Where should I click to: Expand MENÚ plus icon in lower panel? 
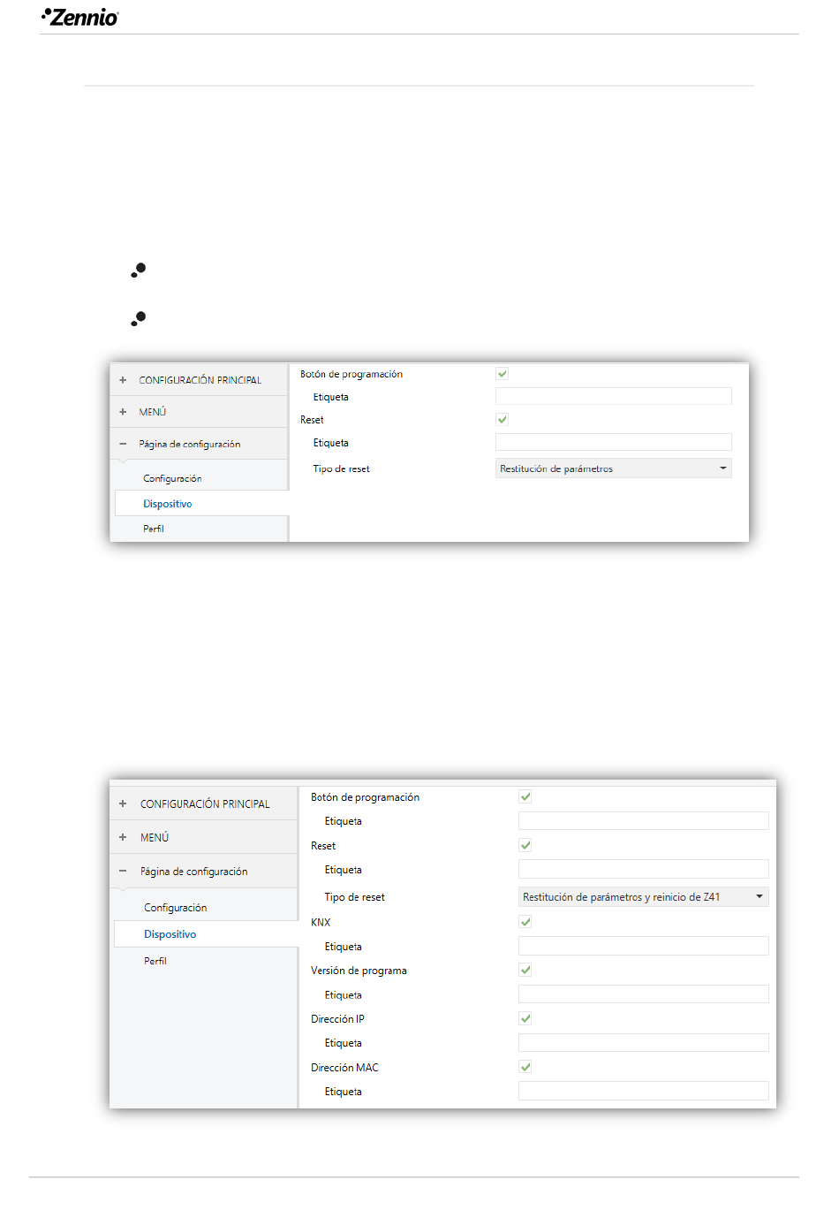pyautogui.click(x=123, y=837)
